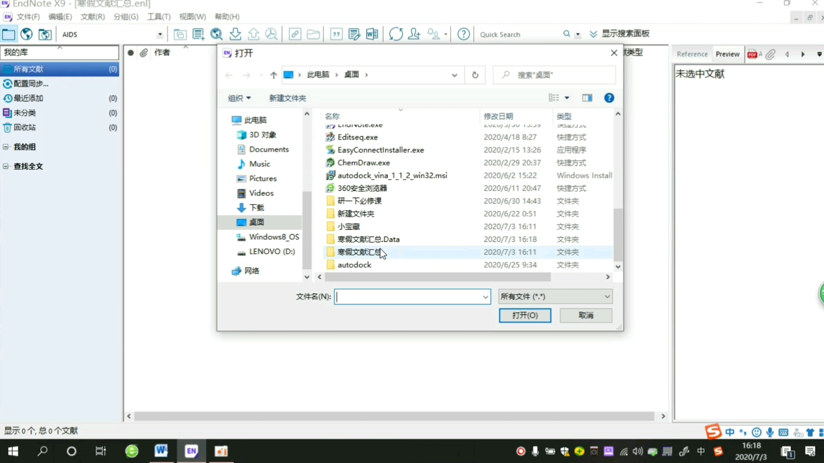Image resolution: width=824 pixels, height=463 pixels.
Task: Click the Go to Word Processor icon
Action: tap(372, 34)
